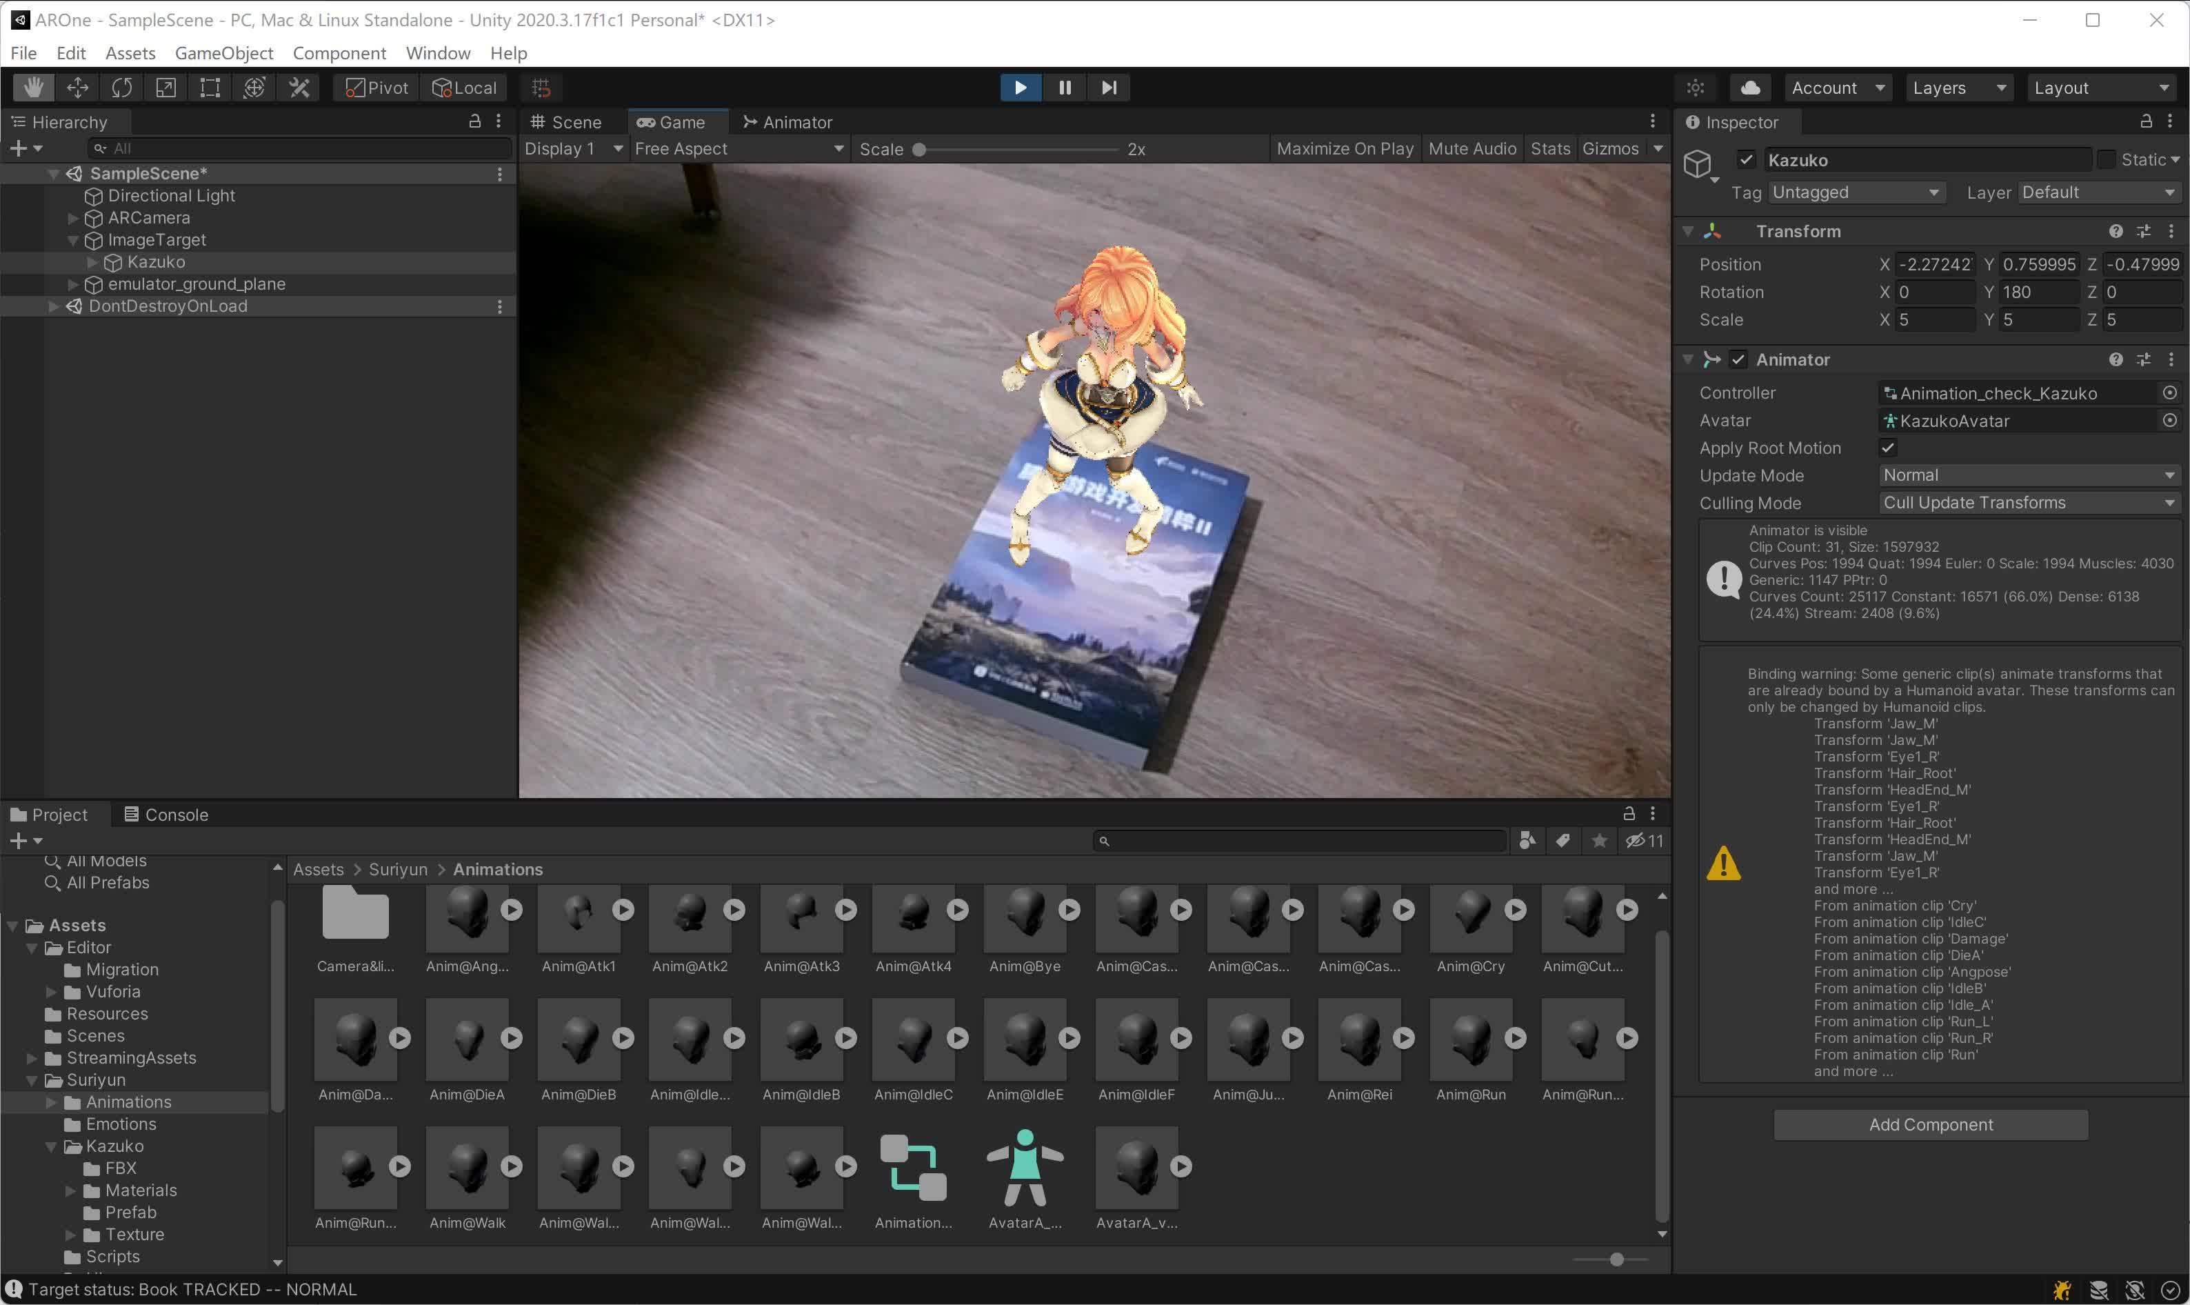2190x1305 pixels.
Task: Toggle Local/Global handle rotation
Action: [x=465, y=87]
